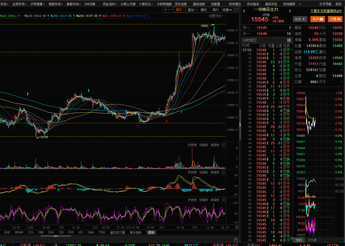Open the 叠加 overlay dropdown
Image resolution: width=345 pixels, height=246 pixels.
point(192,10)
